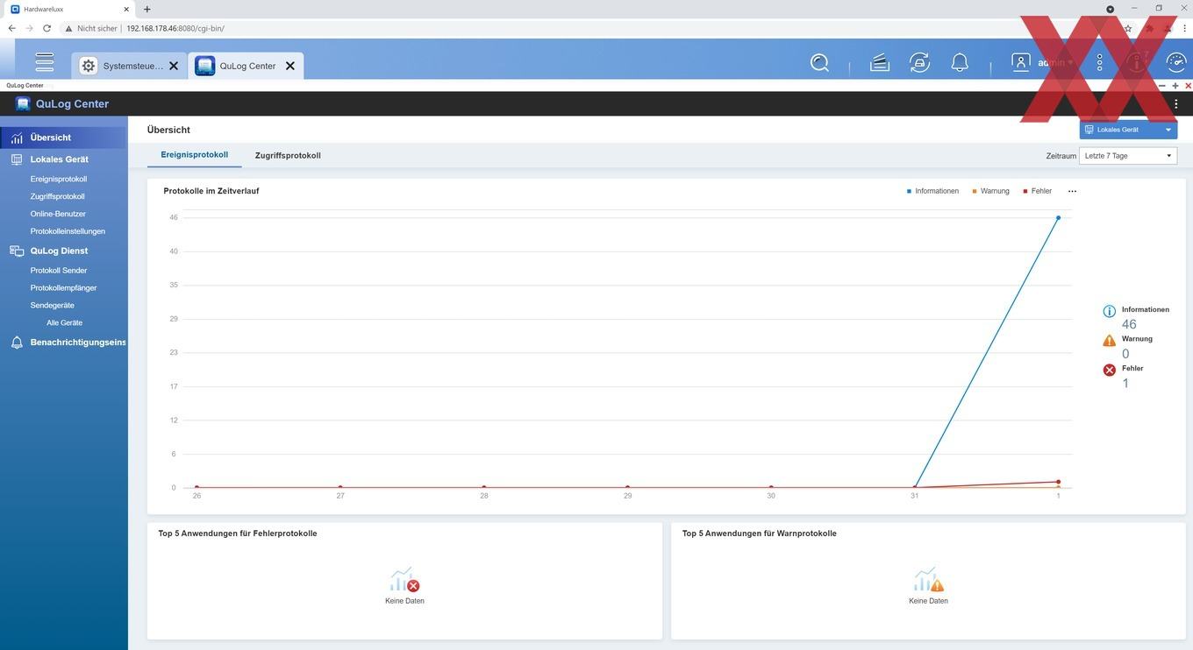Close the Systemsteuerung tab
This screenshot has width=1193, height=650.
[174, 66]
